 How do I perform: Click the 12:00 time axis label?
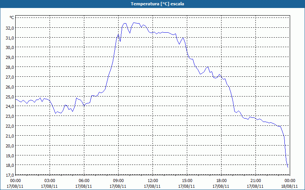(x=153, y=181)
